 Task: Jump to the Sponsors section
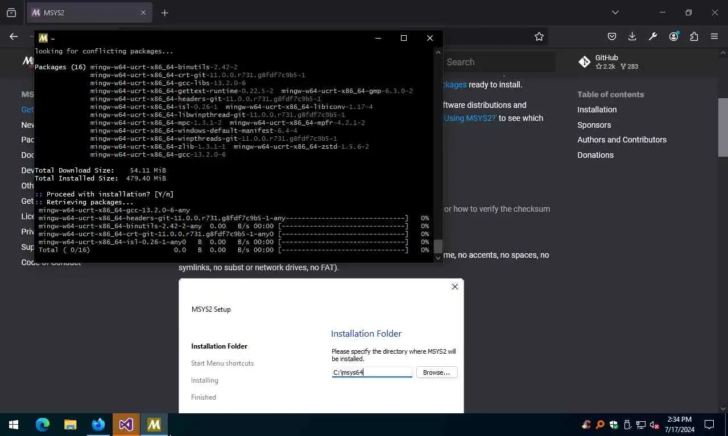pos(594,125)
